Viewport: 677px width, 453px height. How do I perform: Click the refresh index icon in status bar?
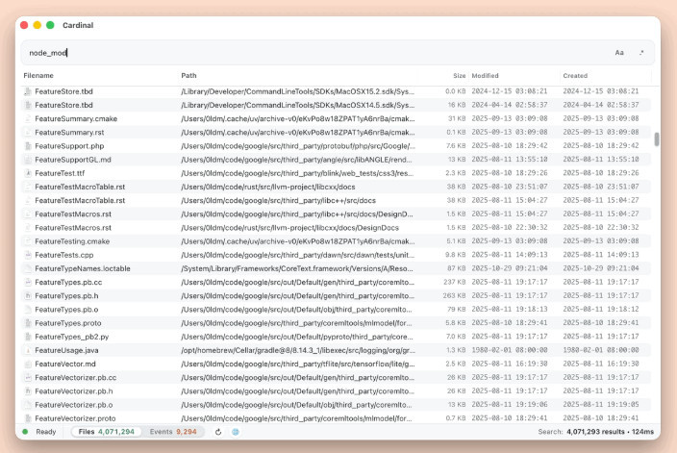coord(218,432)
